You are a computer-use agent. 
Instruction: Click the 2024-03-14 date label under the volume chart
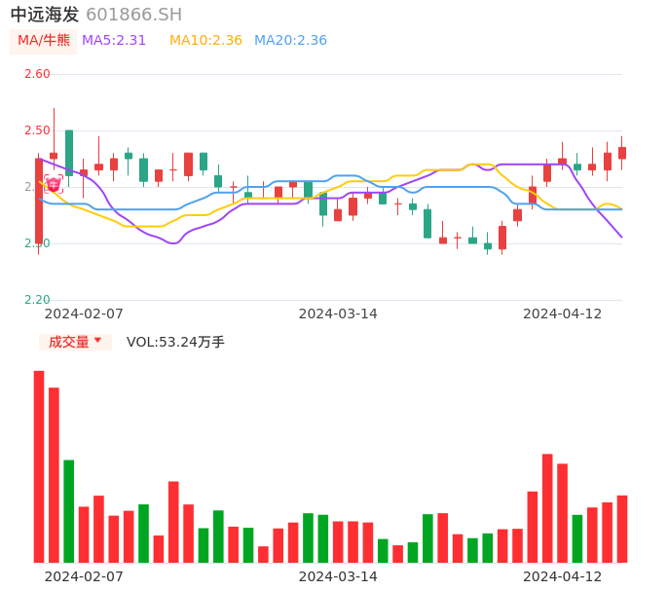(338, 576)
